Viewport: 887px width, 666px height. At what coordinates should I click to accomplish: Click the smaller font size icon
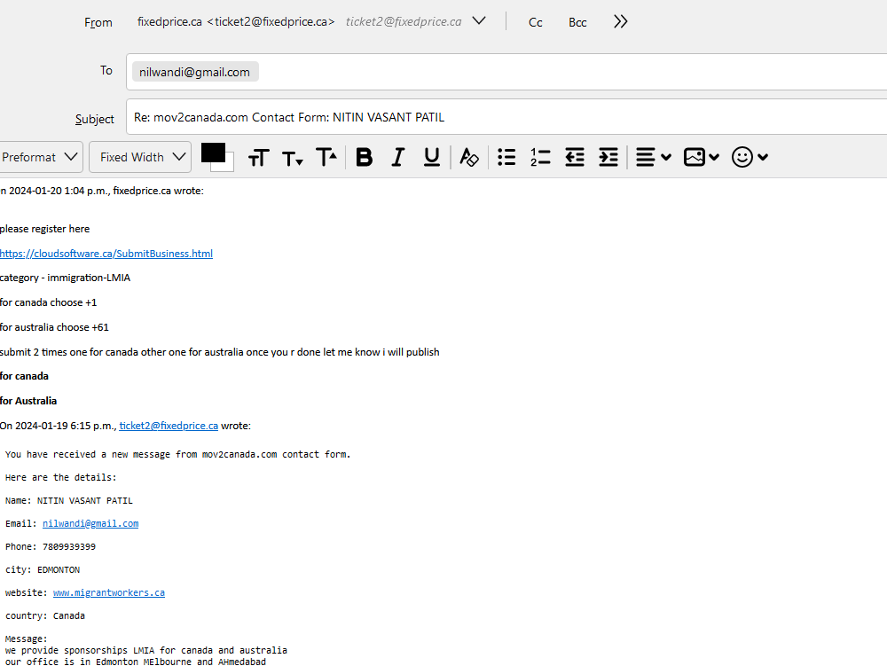point(293,158)
